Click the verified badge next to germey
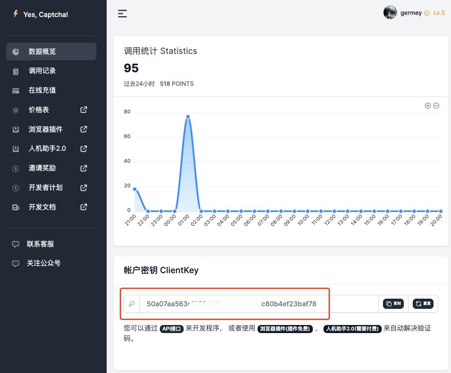The image size is (451, 373). [427, 13]
